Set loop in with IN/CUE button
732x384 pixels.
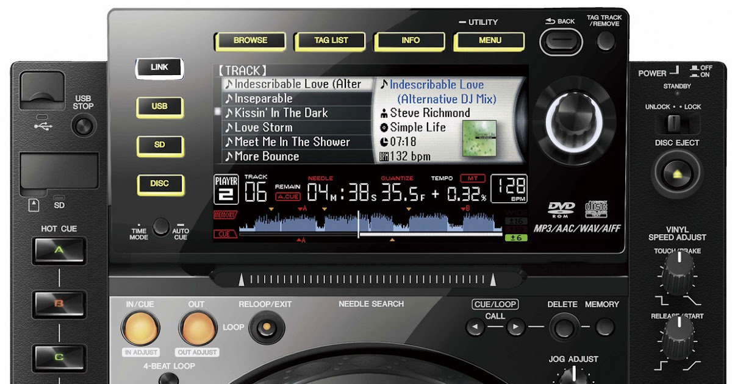tap(140, 328)
